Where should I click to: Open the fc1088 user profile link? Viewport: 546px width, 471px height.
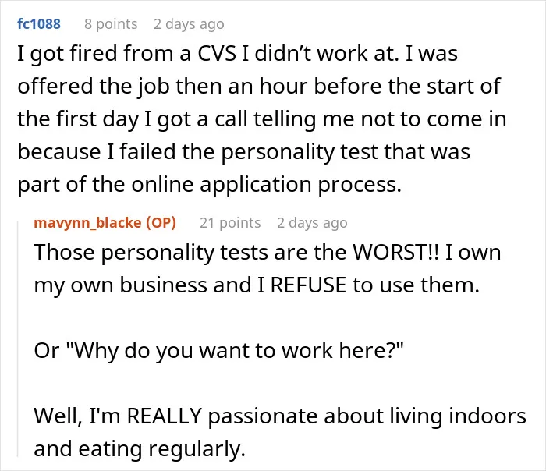click(39, 23)
